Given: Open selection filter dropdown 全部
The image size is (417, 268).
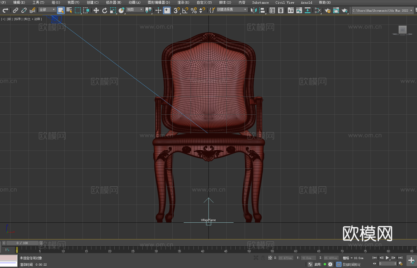Looking at the screenshot, I should click(x=47, y=9).
